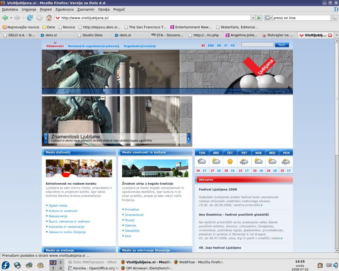Show the next slide with right arrow
The height and width of the screenshot is (271, 339).
[189, 138]
